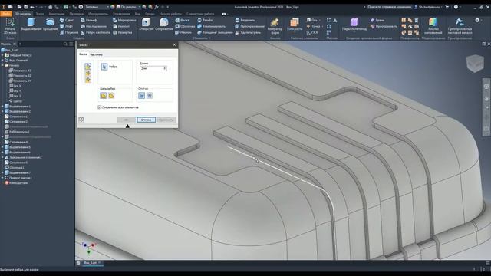Open the Параллелепипед freeform tool
The width and height of the screenshot is (491, 276).
(354, 25)
